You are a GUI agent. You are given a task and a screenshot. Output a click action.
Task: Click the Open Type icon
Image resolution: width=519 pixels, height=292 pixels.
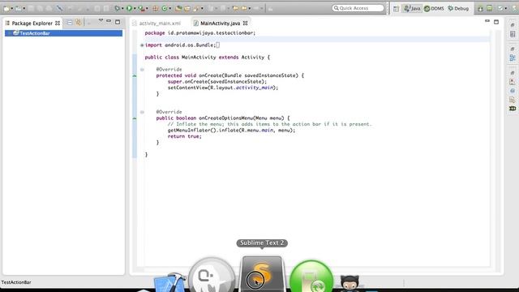click(178, 8)
